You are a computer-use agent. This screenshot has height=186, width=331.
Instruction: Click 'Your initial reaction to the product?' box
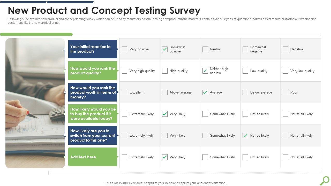coord(93,49)
